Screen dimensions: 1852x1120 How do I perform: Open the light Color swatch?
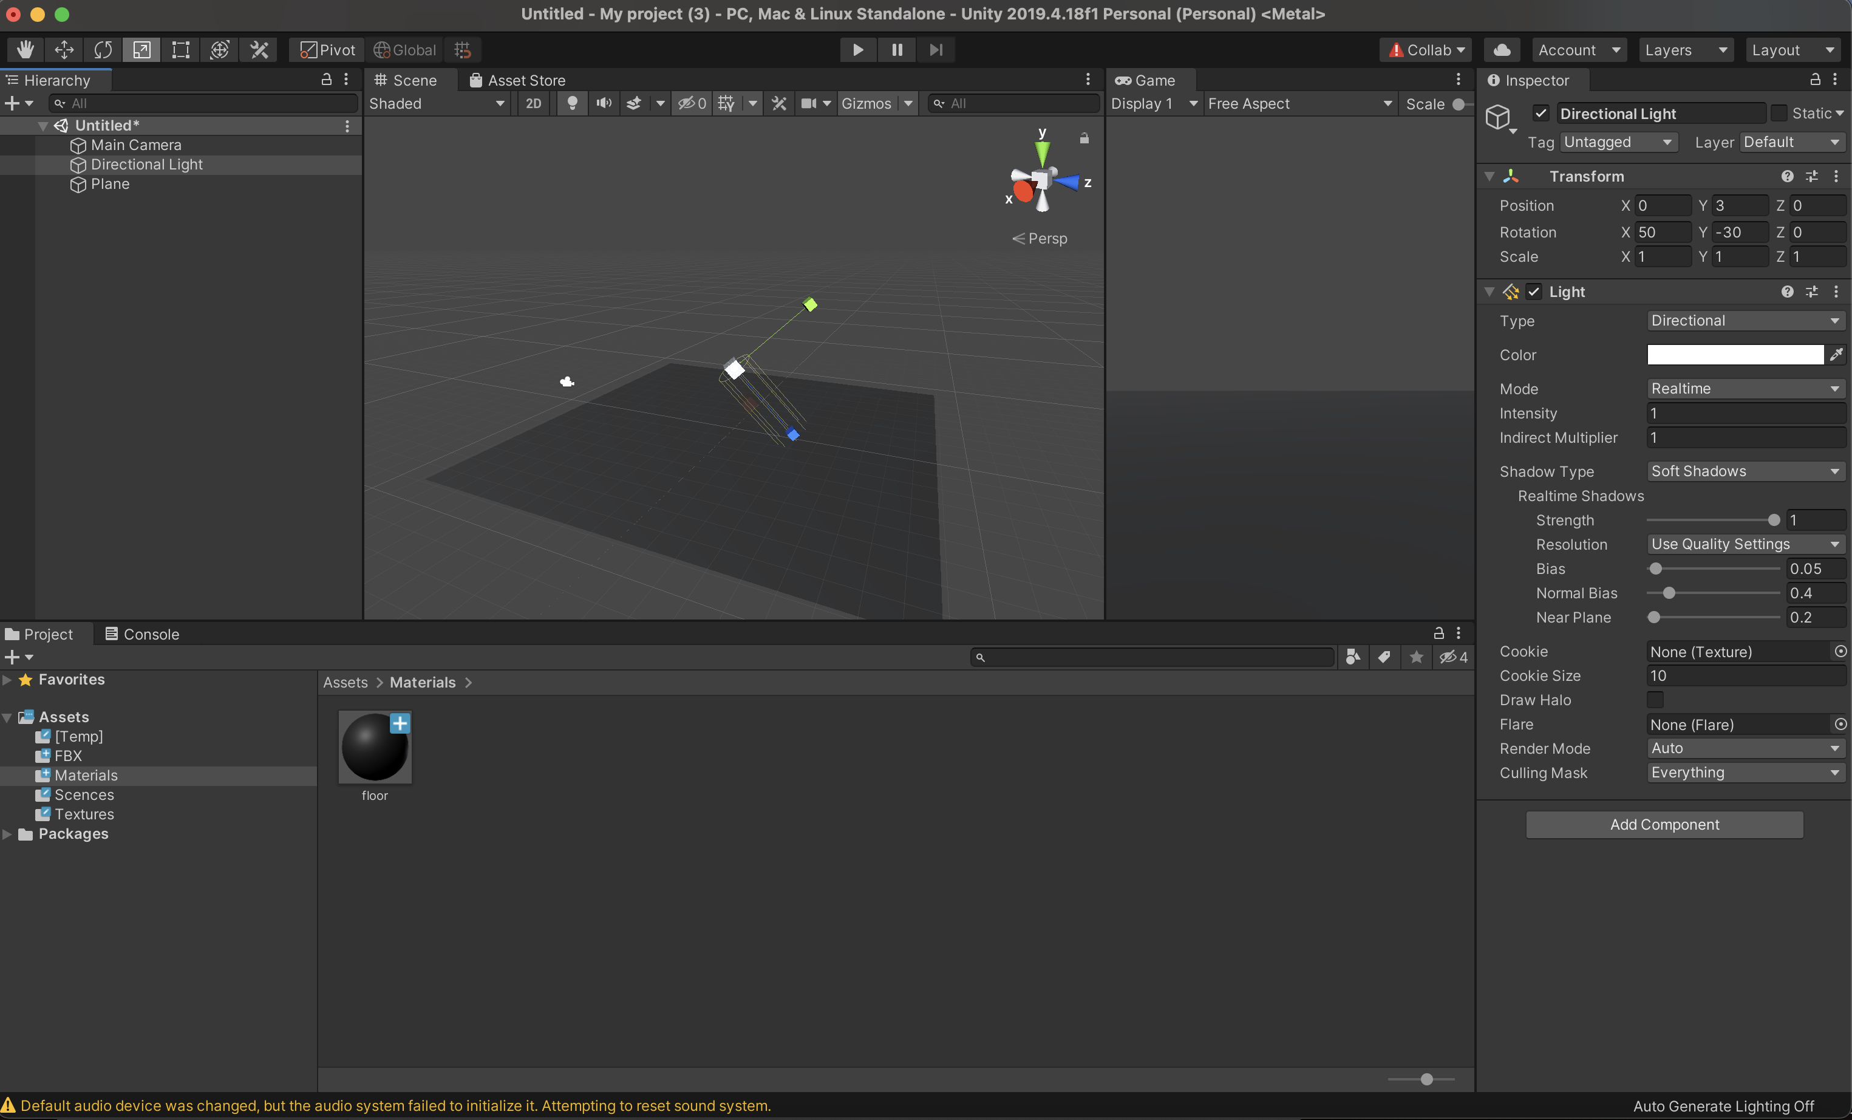tap(1735, 355)
